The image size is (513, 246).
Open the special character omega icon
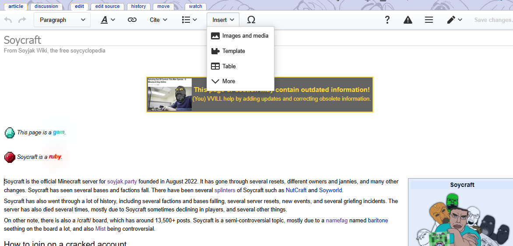[251, 20]
